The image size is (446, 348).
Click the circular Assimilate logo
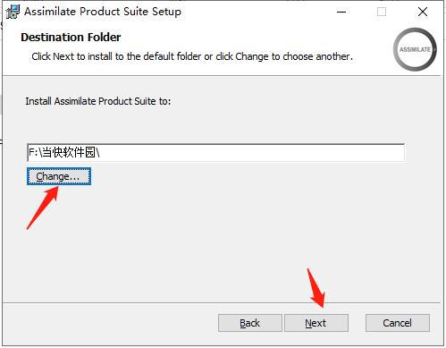(415, 49)
